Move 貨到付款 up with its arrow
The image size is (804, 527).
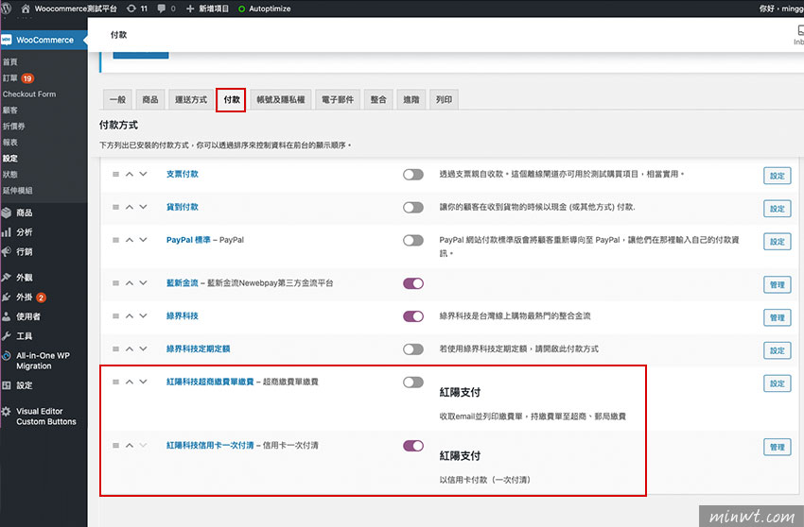pos(130,207)
